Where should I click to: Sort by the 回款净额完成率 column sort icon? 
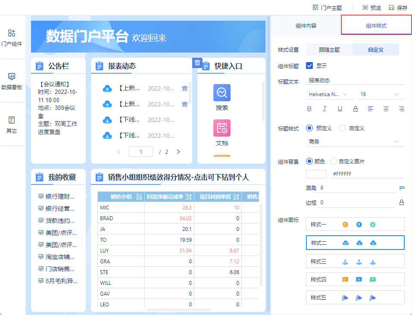click(x=189, y=197)
